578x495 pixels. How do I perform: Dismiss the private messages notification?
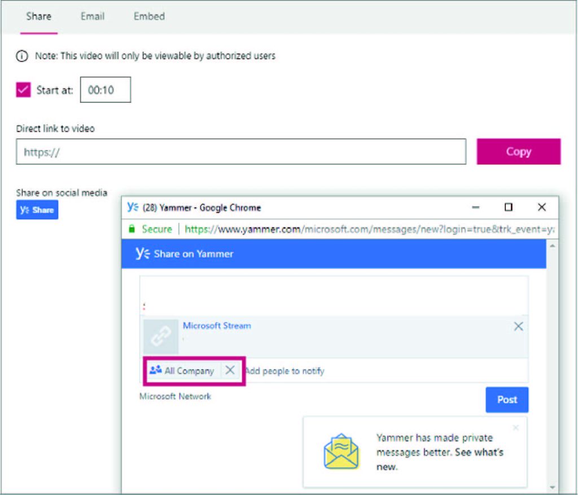tap(516, 427)
